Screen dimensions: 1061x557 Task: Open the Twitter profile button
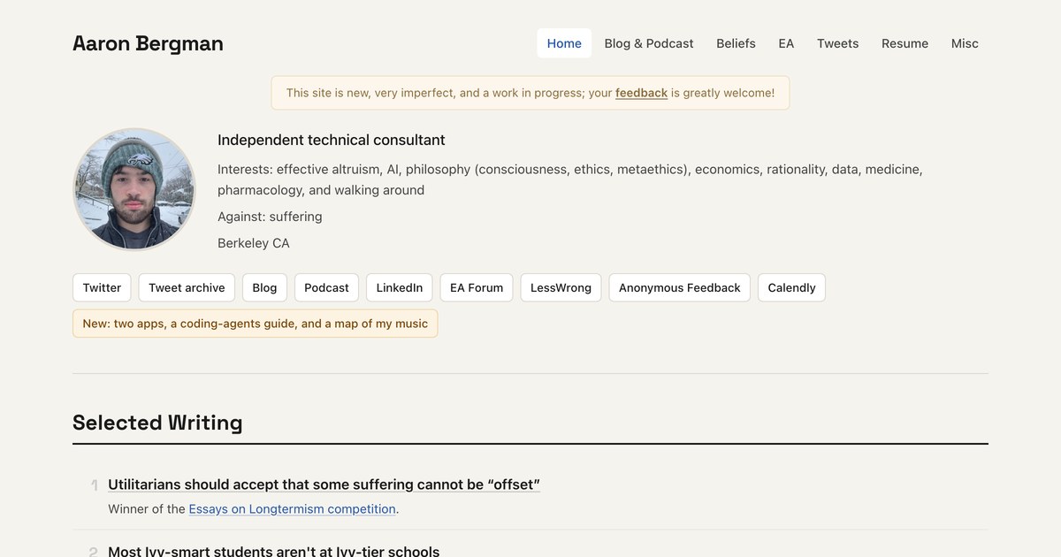click(x=102, y=287)
